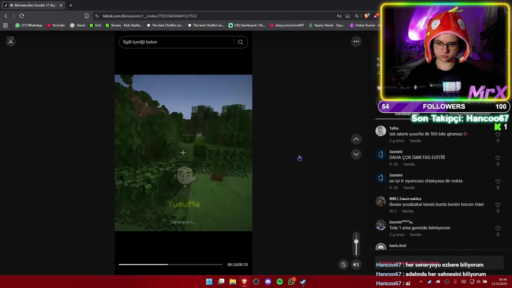512x288 pixels.
Task: Like Talha's comment with the heart
Action: click(x=498, y=134)
